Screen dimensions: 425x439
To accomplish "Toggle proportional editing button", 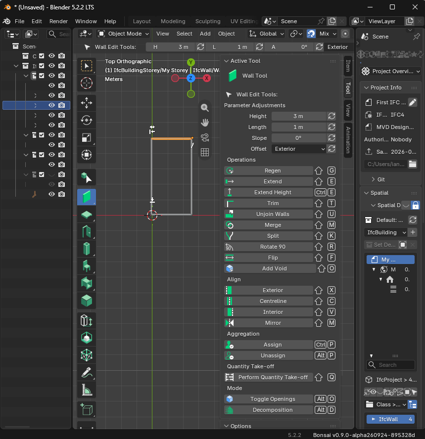I will tap(345, 34).
